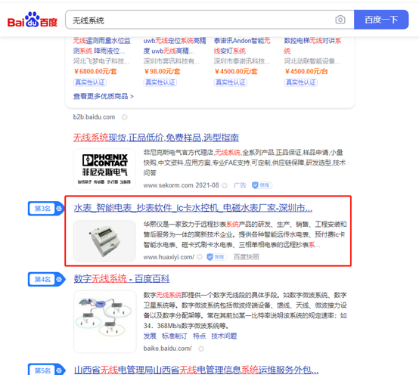Open the 无线系统现货,正品低价 ad title link
Viewport: 419px width, 375px height.
(x=156, y=138)
